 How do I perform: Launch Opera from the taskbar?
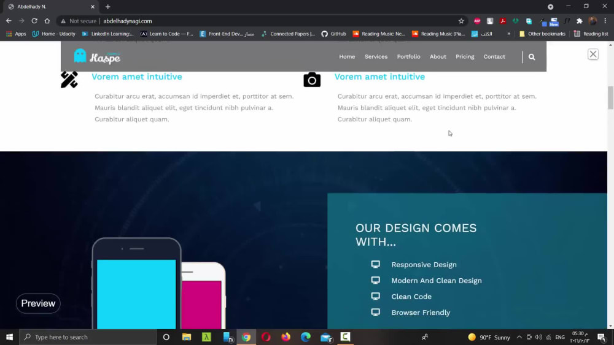pos(266,337)
